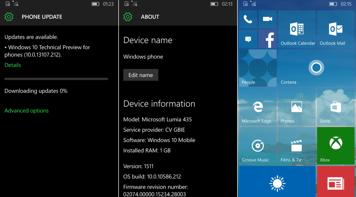Tap the 02:13 clock
356x197 pixels.
(x=227, y=4)
